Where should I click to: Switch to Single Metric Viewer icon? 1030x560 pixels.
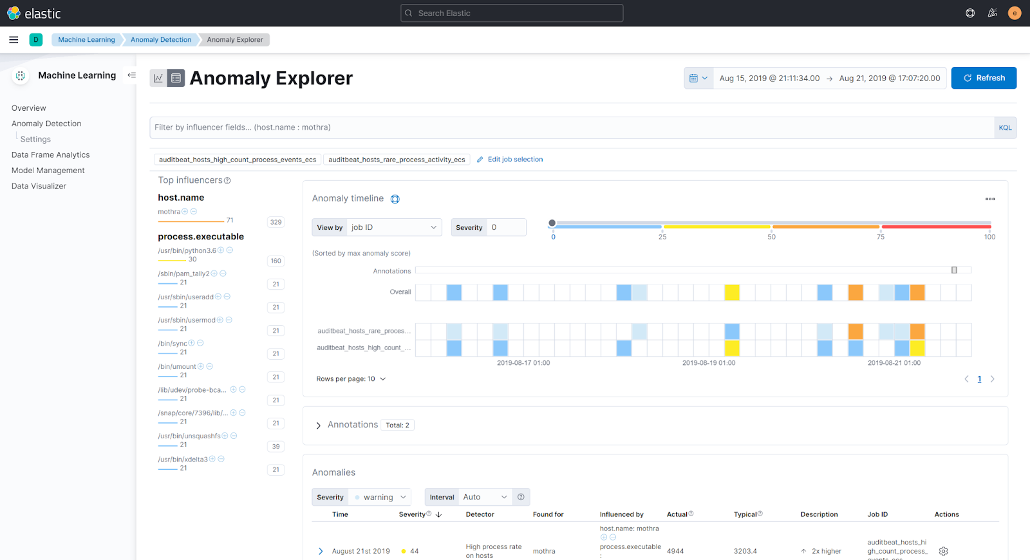(158, 78)
